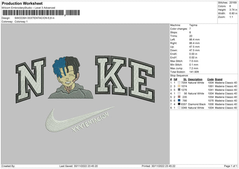
Task: Select the EndY value 0.00 in
Action: click(x=193, y=57)
